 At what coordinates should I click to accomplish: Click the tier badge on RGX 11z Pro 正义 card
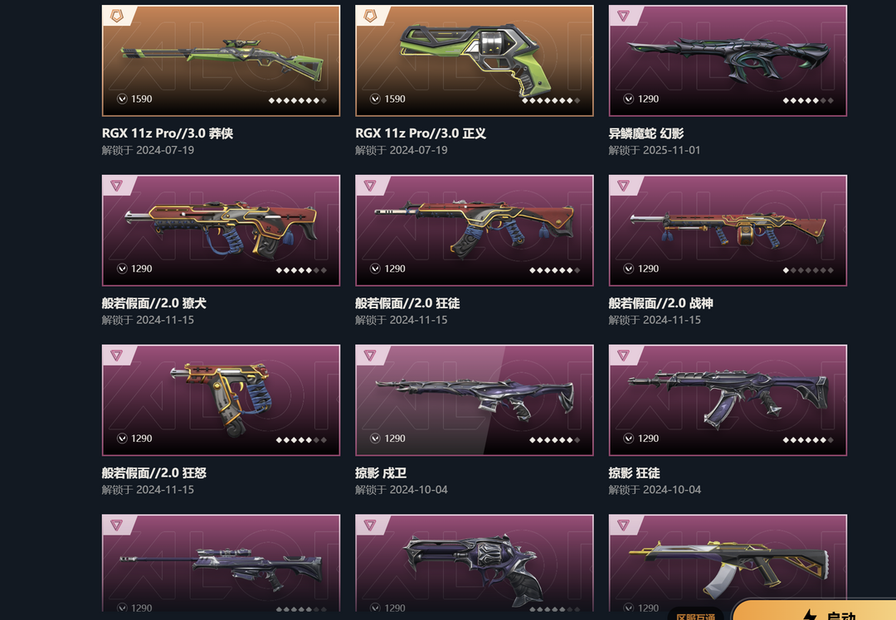[370, 16]
